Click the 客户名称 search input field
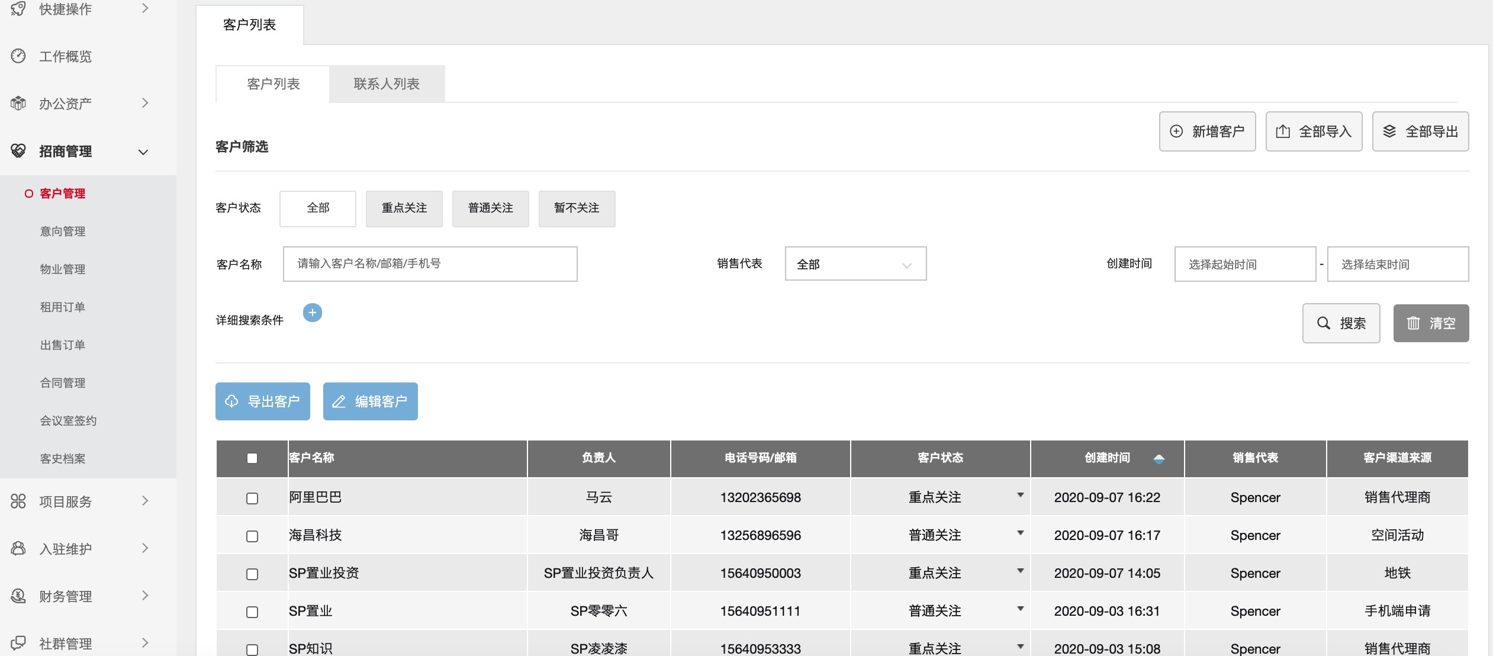The width and height of the screenshot is (1493, 656). [430, 264]
